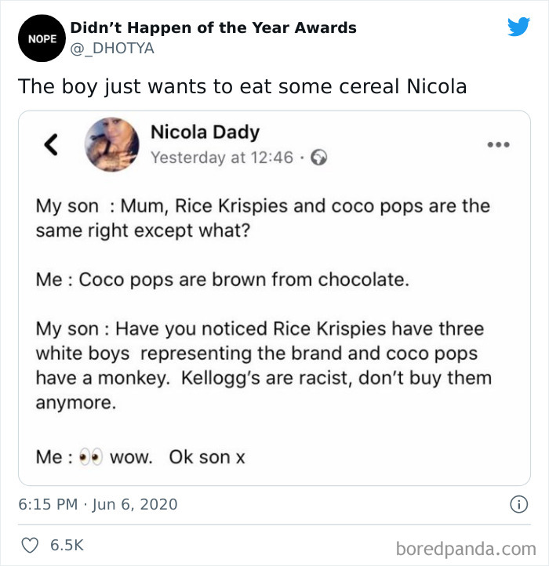This screenshot has width=549, height=566.
Task: Open Nicola Dady's profile picture
Action: pos(111,144)
